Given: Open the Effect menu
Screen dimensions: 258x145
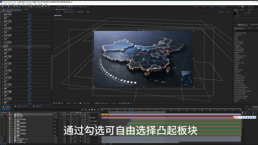Looking at the screenshot, I should [23, 4].
